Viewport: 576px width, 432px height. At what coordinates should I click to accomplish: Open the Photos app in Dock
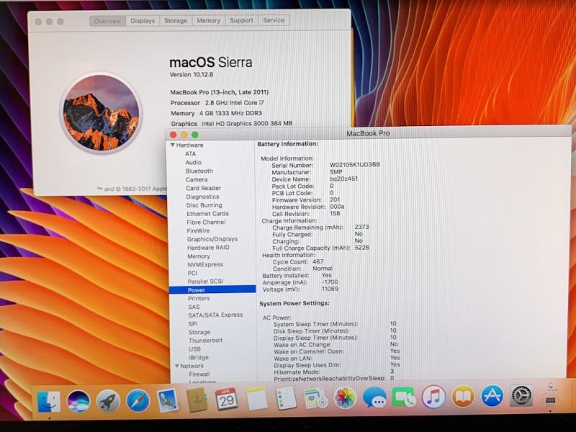point(345,397)
